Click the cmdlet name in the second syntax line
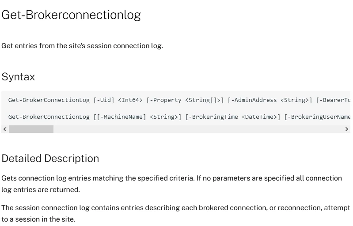This screenshot has height=226, width=353. (x=49, y=117)
